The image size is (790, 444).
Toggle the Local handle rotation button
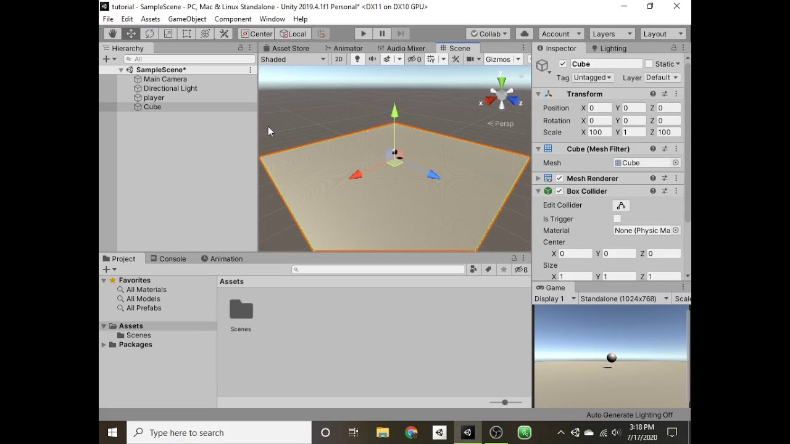tap(293, 34)
